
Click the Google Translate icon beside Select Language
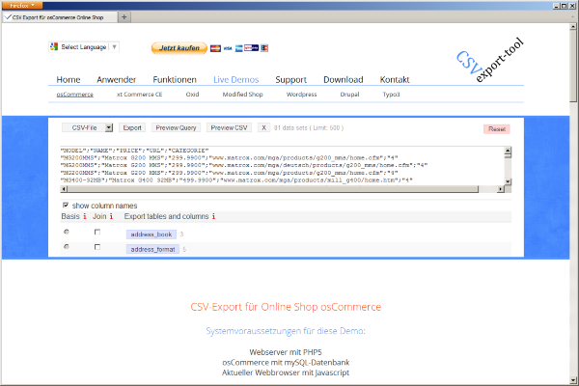coord(54,46)
